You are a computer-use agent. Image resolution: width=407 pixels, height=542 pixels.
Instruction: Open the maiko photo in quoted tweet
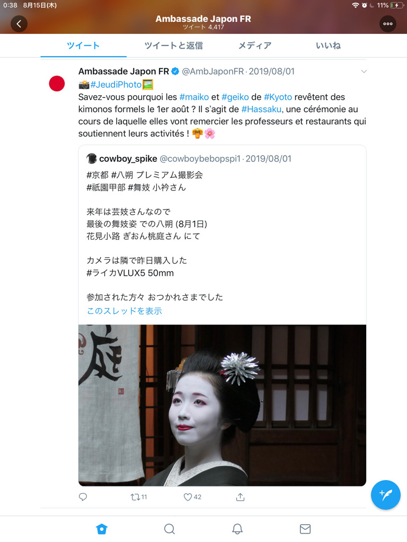222,405
